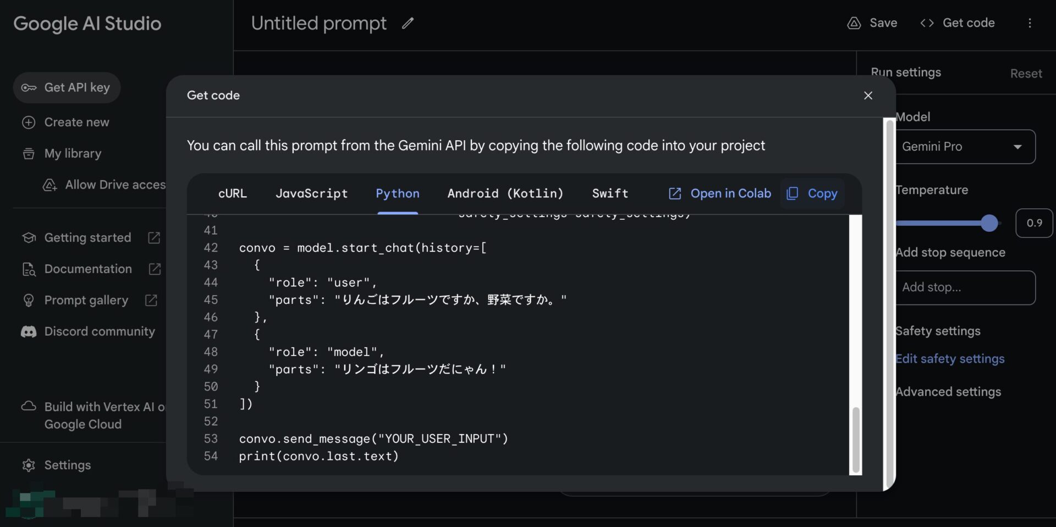
Task: Click the Add stop sequence input field
Action: [965, 287]
